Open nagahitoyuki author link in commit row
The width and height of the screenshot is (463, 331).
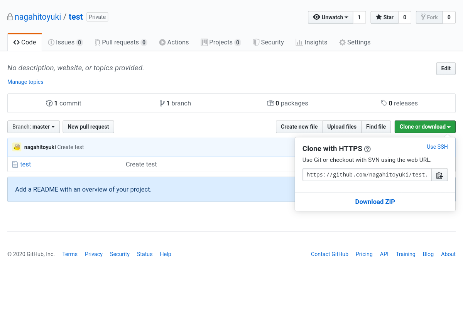tap(40, 147)
